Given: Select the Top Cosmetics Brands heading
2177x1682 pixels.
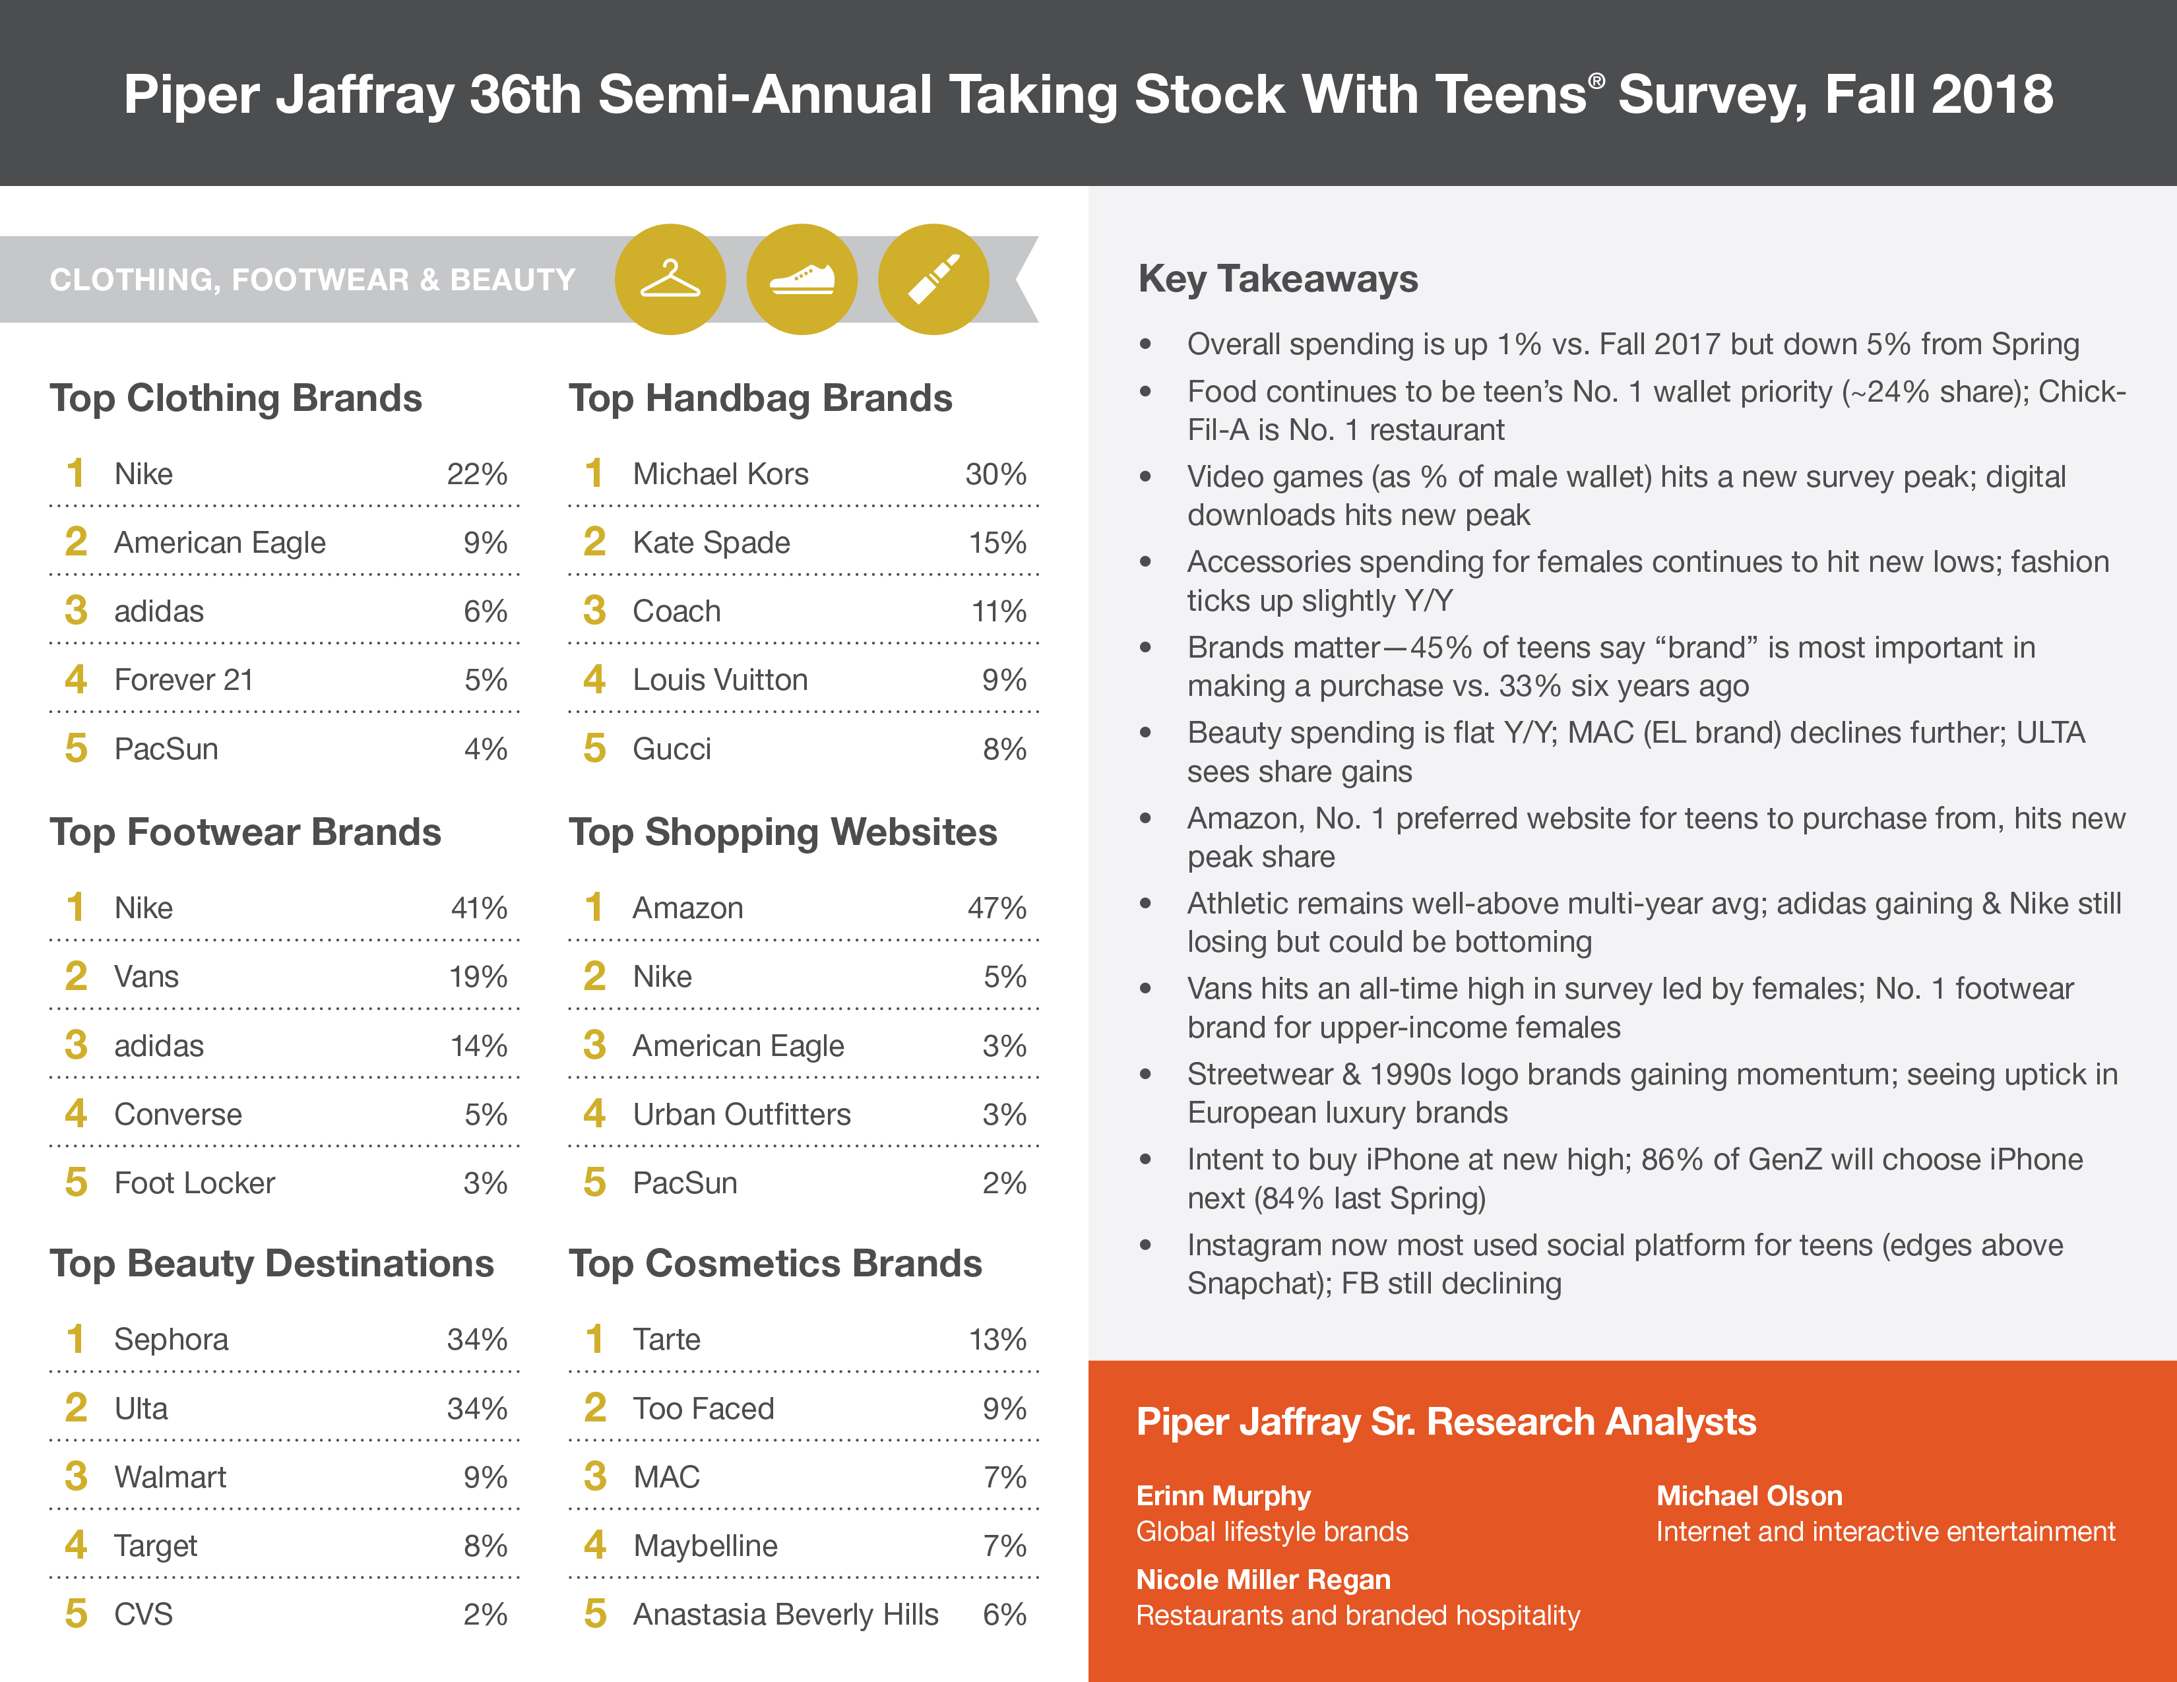Looking at the screenshot, I should [776, 1264].
